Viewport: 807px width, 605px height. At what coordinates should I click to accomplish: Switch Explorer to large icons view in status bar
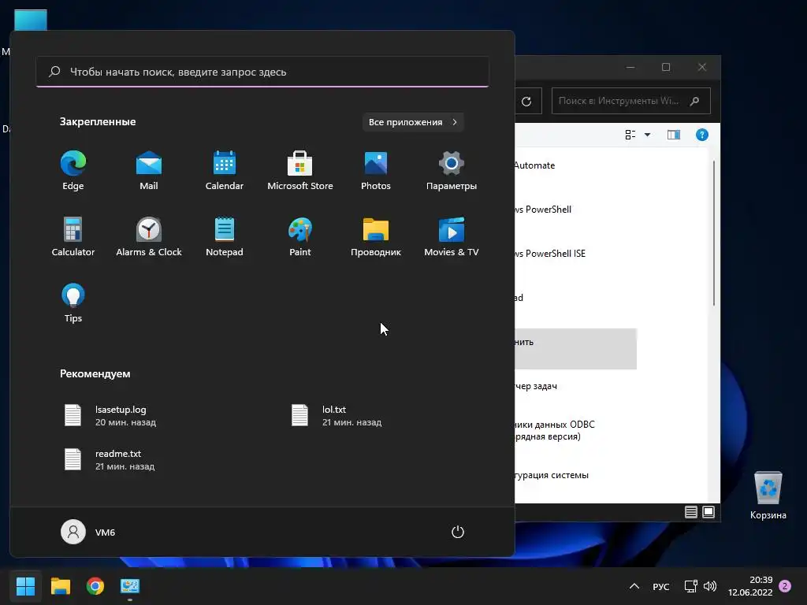tap(708, 512)
